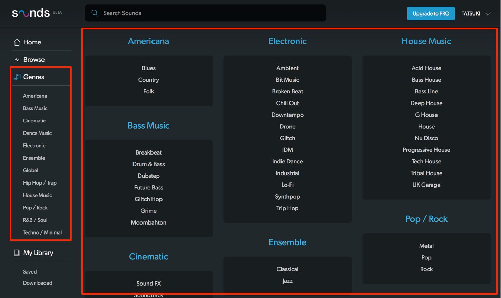This screenshot has width=501, height=298.
Task: Click the magnifier icon in search bar
Action: pos(95,13)
